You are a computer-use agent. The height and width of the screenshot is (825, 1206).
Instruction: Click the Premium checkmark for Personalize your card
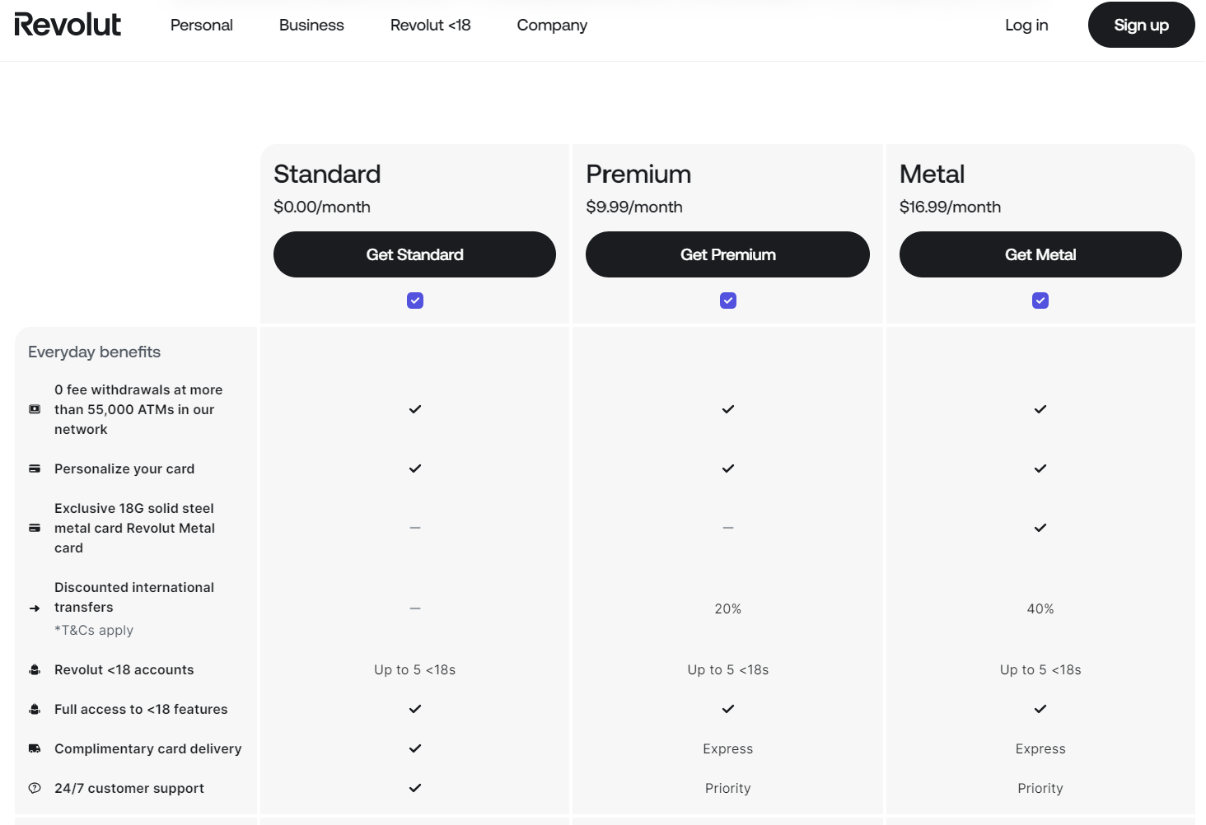pyautogui.click(x=728, y=468)
